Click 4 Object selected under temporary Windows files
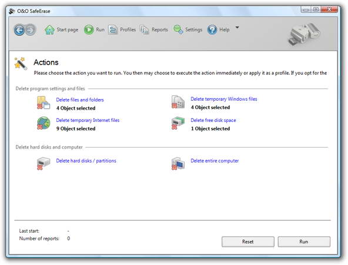 coord(210,107)
